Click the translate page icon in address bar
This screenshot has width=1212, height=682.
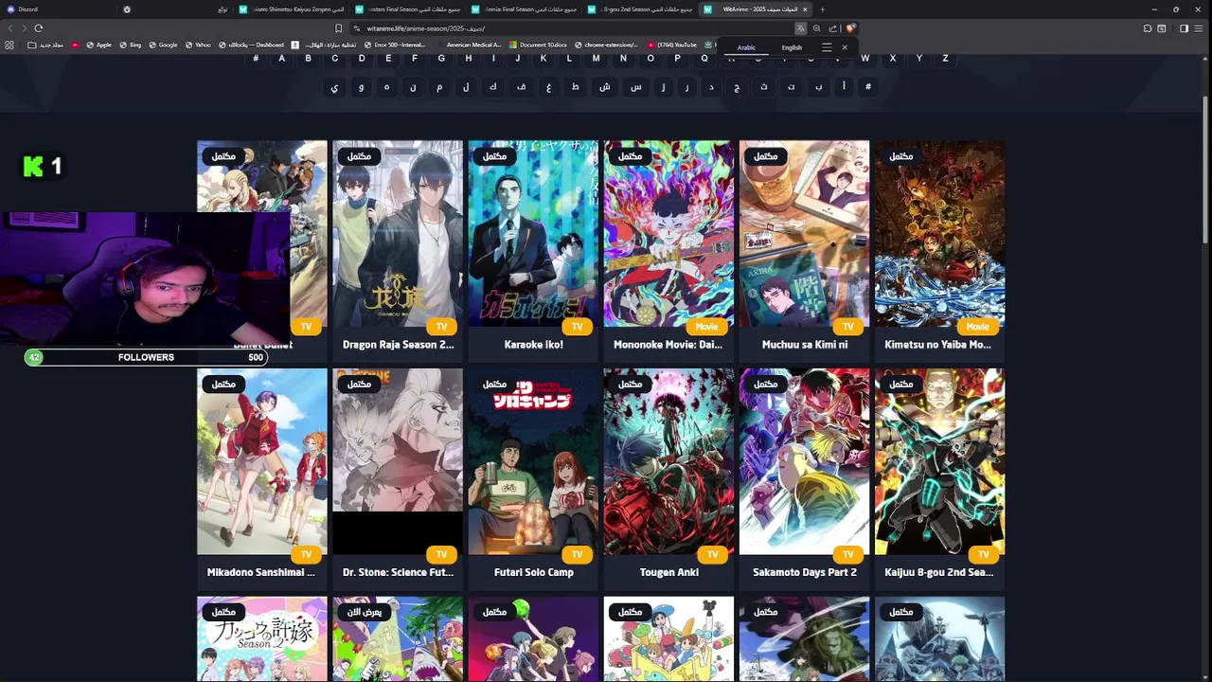point(800,28)
